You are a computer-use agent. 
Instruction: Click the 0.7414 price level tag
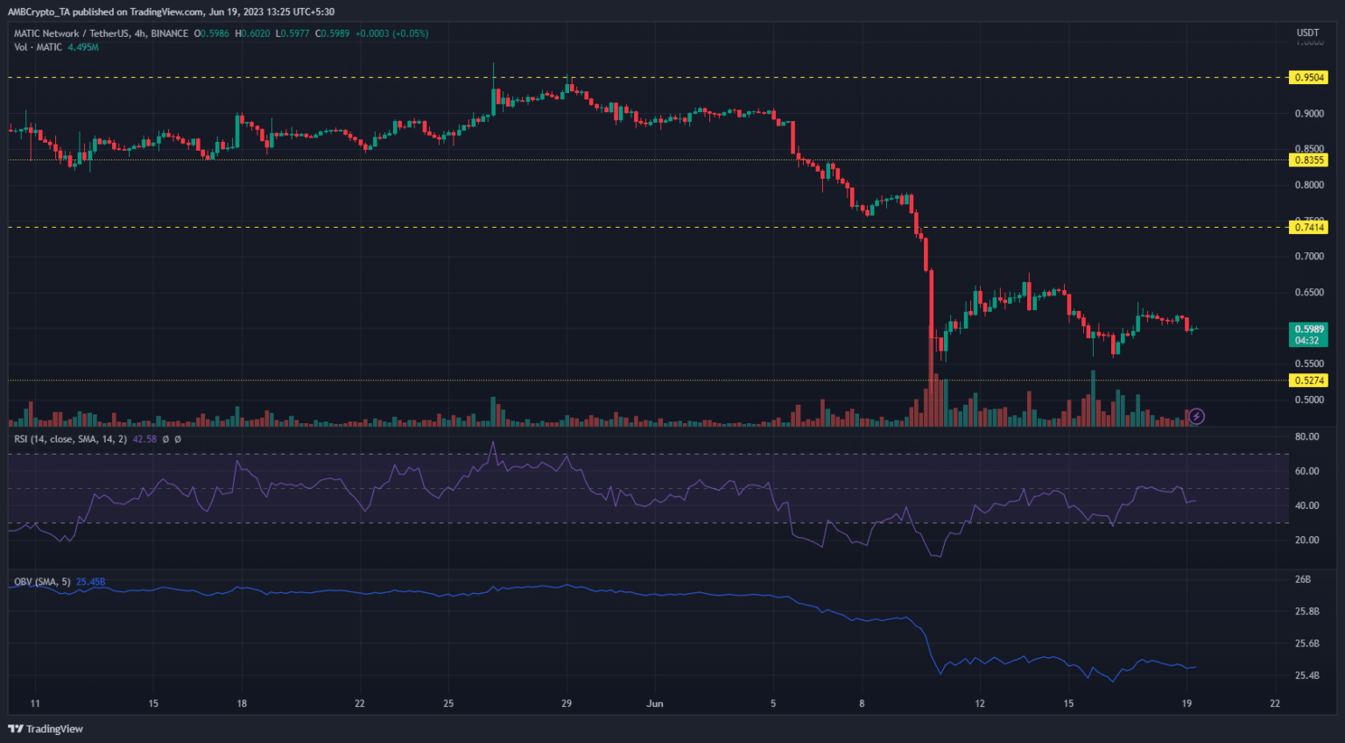(1308, 227)
